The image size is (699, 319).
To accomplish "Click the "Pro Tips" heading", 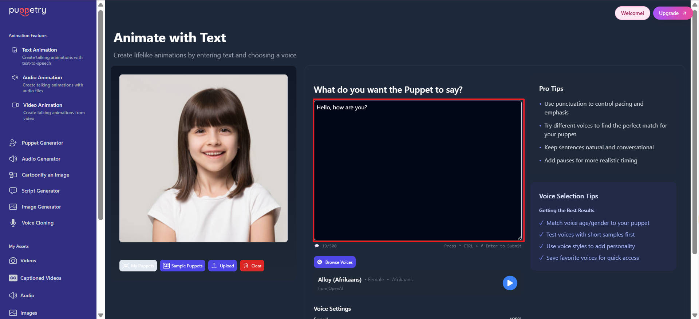I will point(551,89).
